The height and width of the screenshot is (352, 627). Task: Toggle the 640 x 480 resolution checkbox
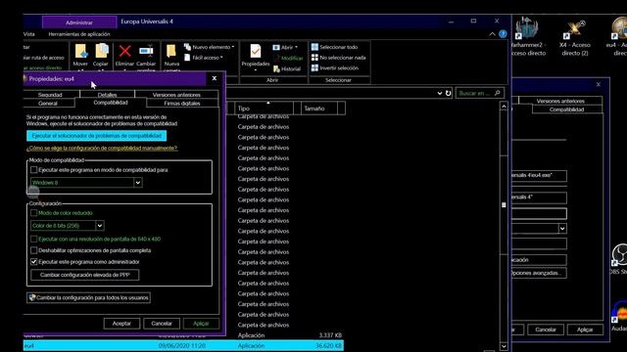pos(34,239)
